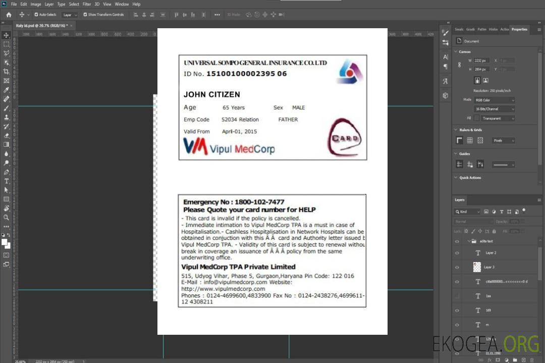The width and height of the screenshot is (545, 363).
Task: Collapse the Guides section
Action: pyautogui.click(x=456, y=154)
